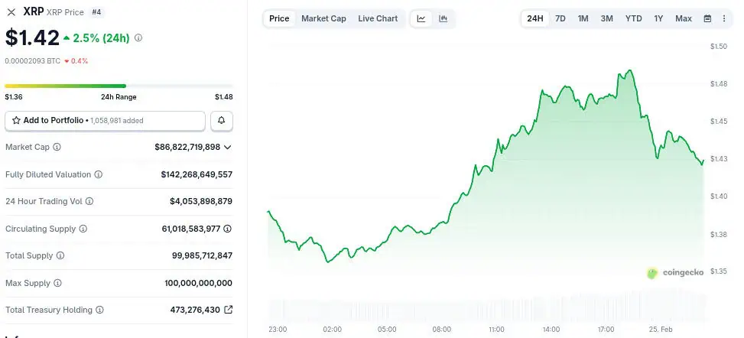The width and height of the screenshot is (744, 338).
Task: Click info icon beside Fully Diluted Valuation
Action: tap(98, 175)
